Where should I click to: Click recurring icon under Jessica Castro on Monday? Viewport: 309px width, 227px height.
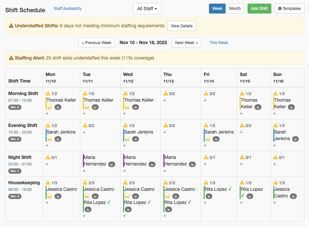[58, 196]
